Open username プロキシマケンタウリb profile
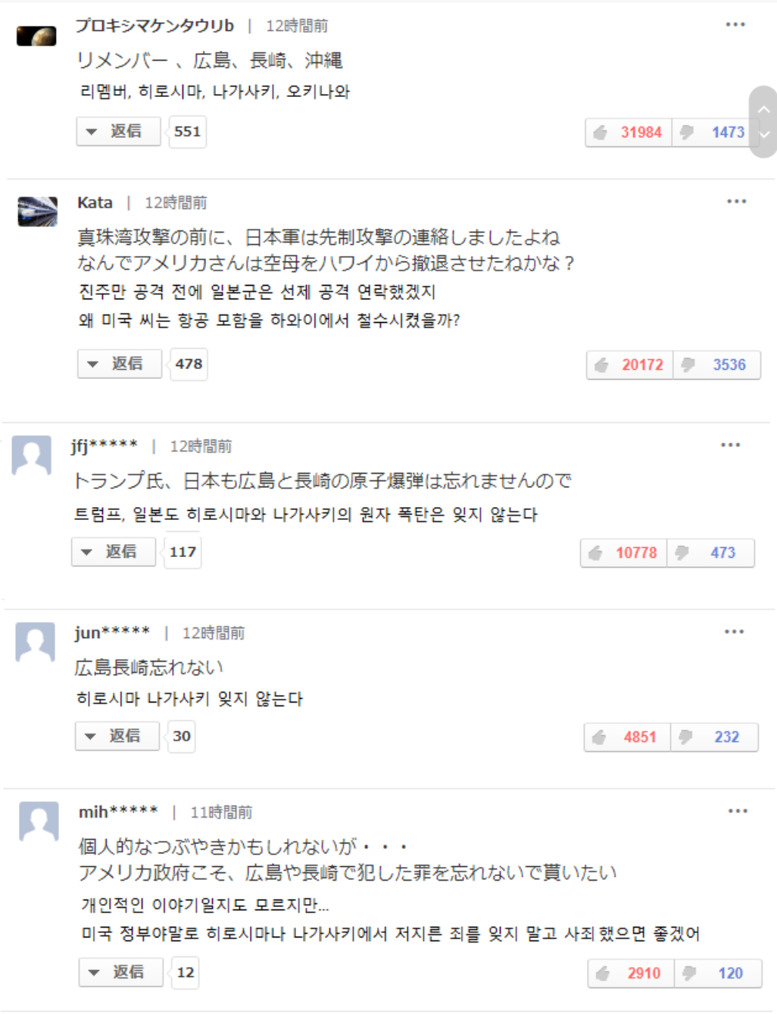This screenshot has width=777, height=1014. click(x=154, y=26)
